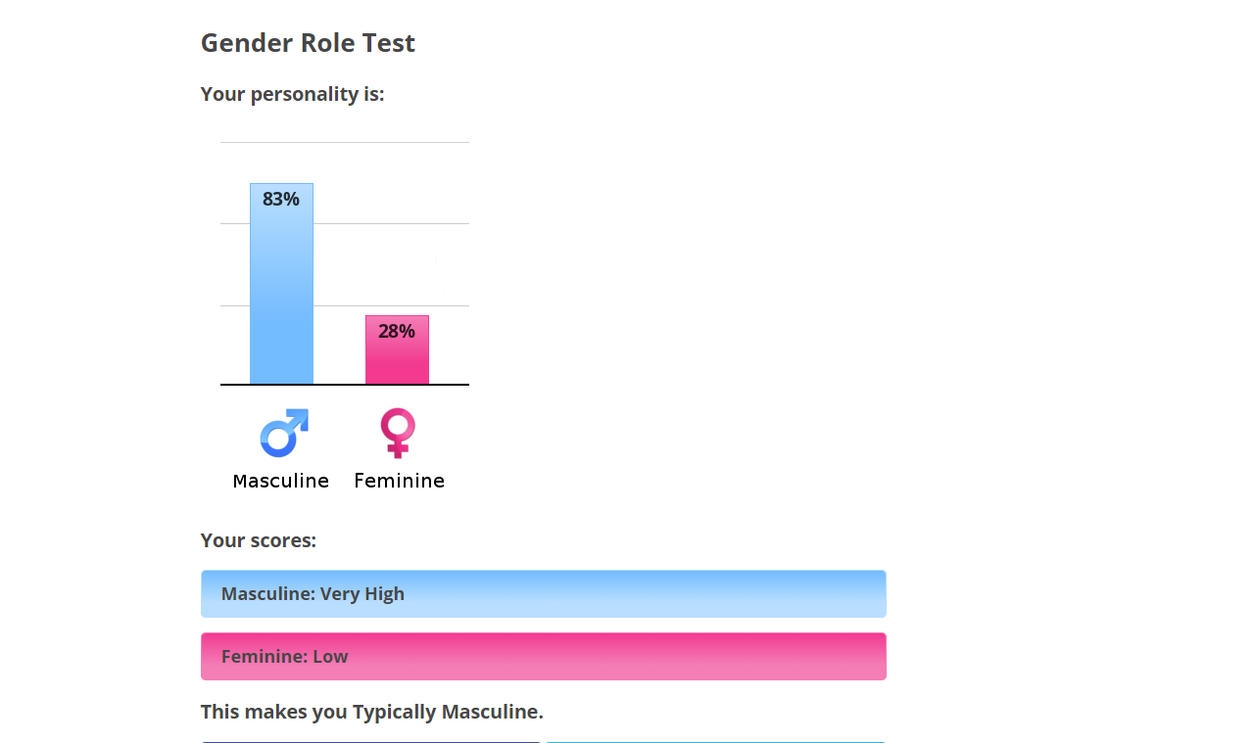
Task: Click the 28% label on the chart
Action: (x=397, y=331)
